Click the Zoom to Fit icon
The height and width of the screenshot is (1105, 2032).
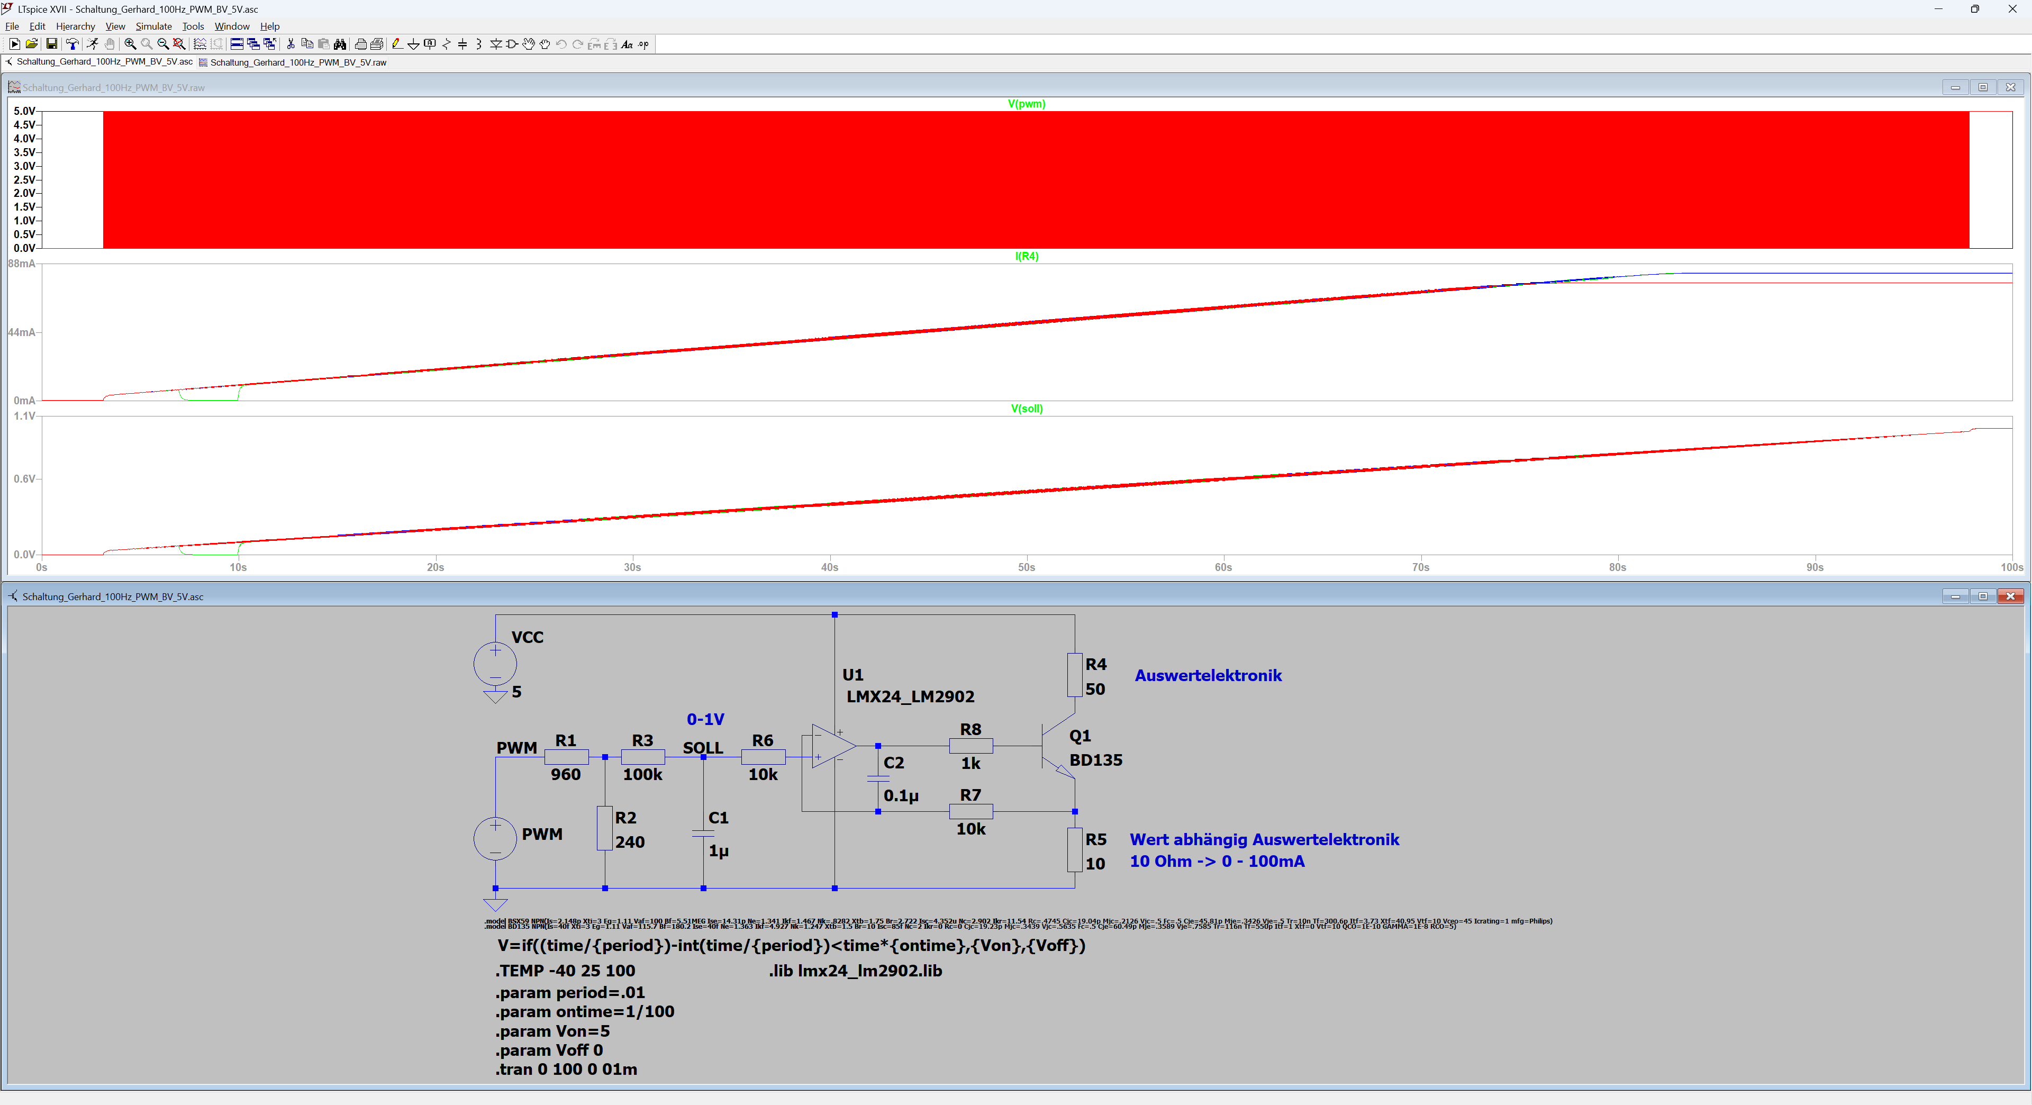pyautogui.click(x=179, y=44)
